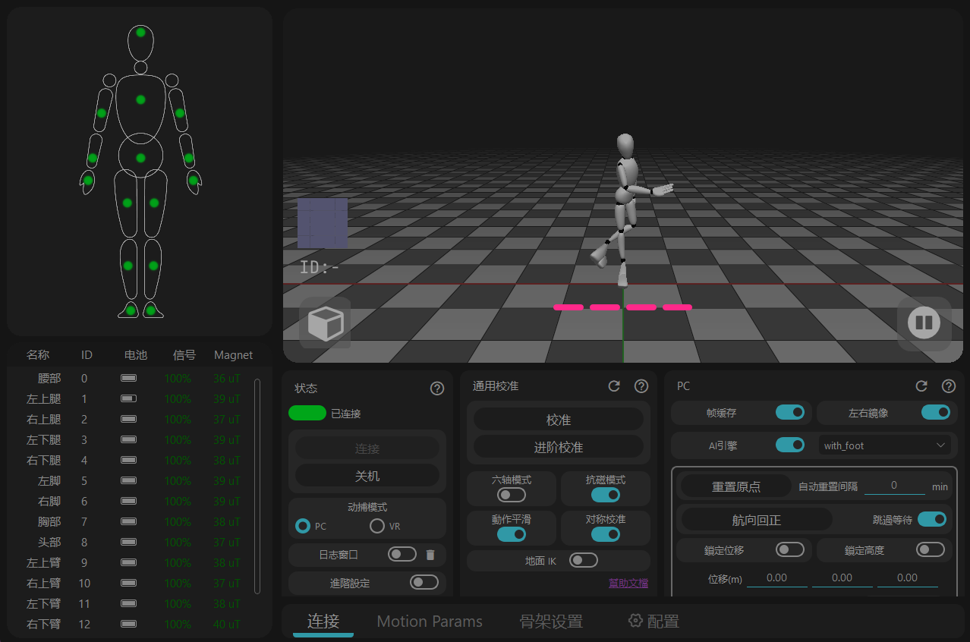Click the 进阶校准 button
970x642 pixels.
[x=559, y=447]
